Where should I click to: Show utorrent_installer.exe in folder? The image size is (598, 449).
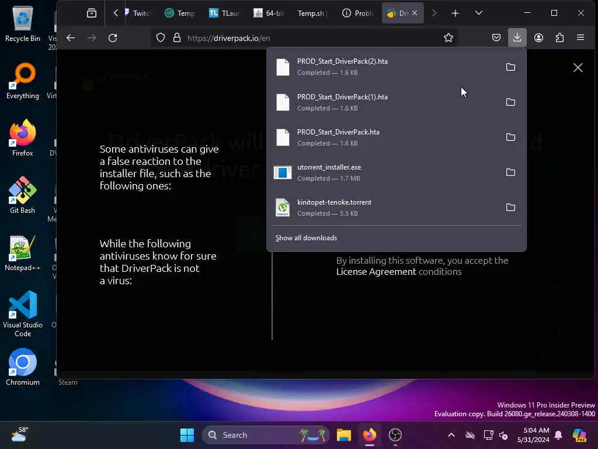(x=510, y=172)
